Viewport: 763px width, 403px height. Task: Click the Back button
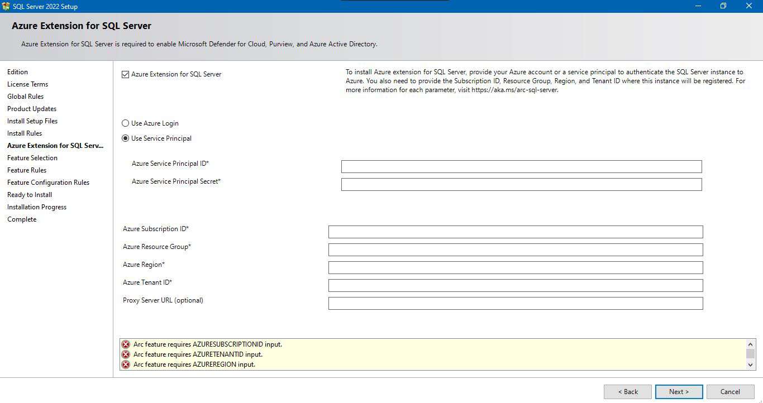click(628, 392)
